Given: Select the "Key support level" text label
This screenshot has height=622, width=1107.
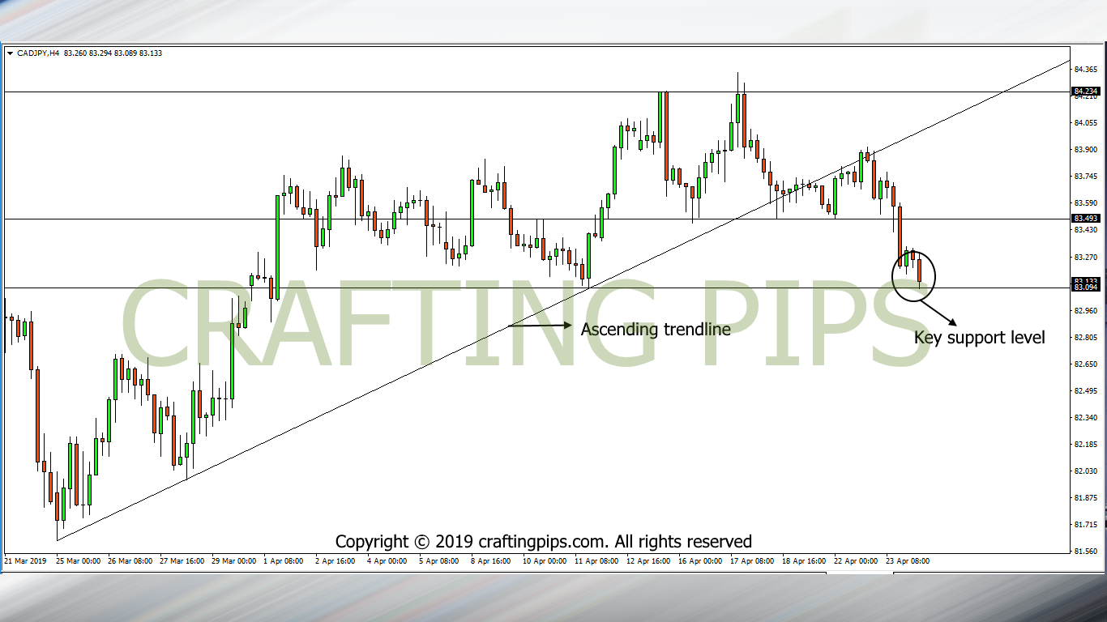Looking at the screenshot, I should (x=980, y=338).
